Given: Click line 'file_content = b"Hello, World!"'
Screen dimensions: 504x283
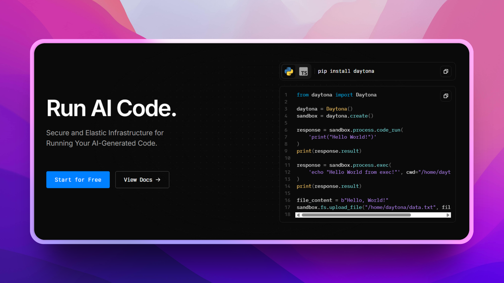Looking at the screenshot, I should (342, 200).
